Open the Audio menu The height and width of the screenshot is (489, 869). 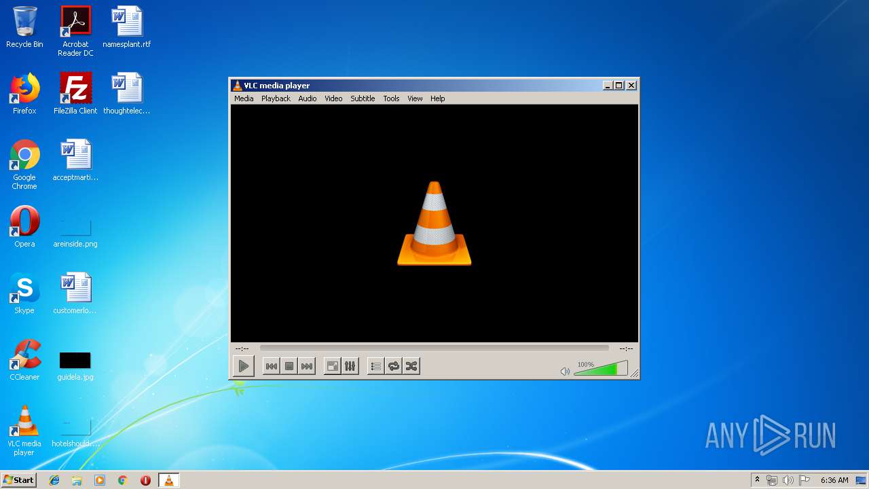coord(308,98)
